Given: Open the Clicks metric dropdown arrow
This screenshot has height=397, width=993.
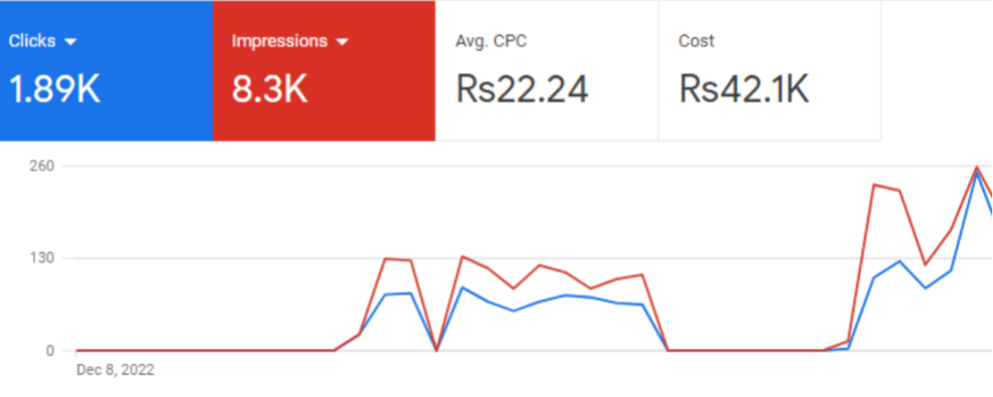Looking at the screenshot, I should (70, 42).
